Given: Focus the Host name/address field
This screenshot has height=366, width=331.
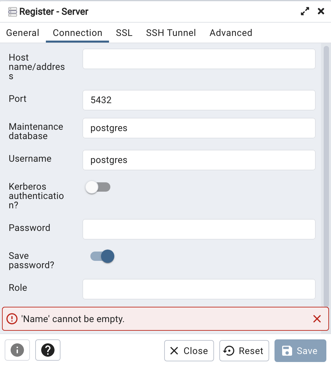Looking at the screenshot, I should 199,59.
